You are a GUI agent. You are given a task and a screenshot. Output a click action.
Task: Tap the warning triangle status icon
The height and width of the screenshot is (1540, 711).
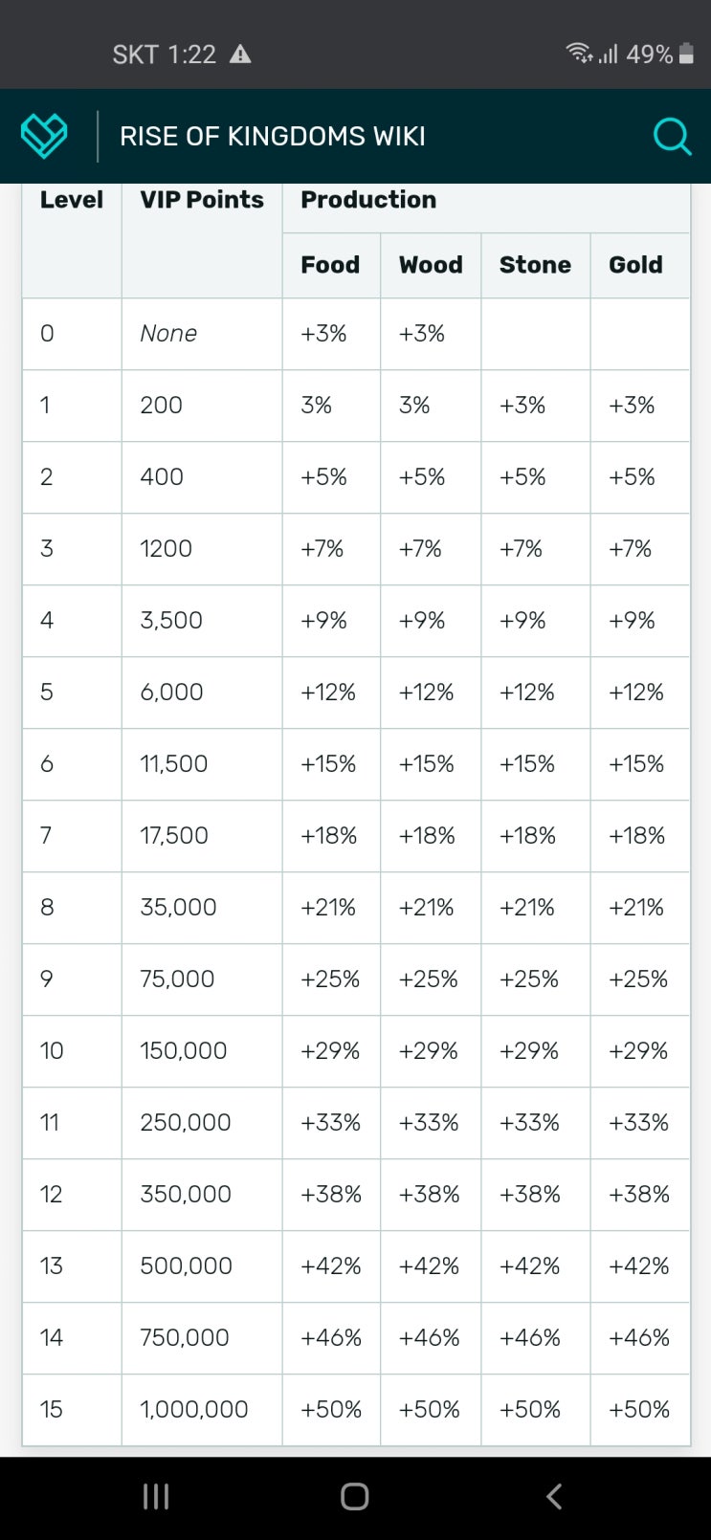point(240,55)
